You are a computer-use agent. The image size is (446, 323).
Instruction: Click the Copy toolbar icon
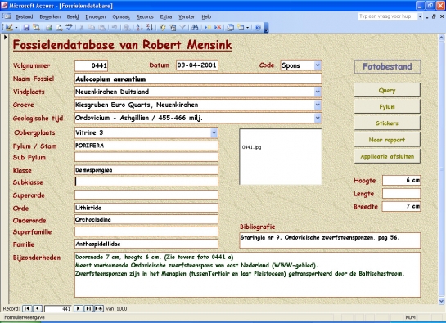click(92, 27)
